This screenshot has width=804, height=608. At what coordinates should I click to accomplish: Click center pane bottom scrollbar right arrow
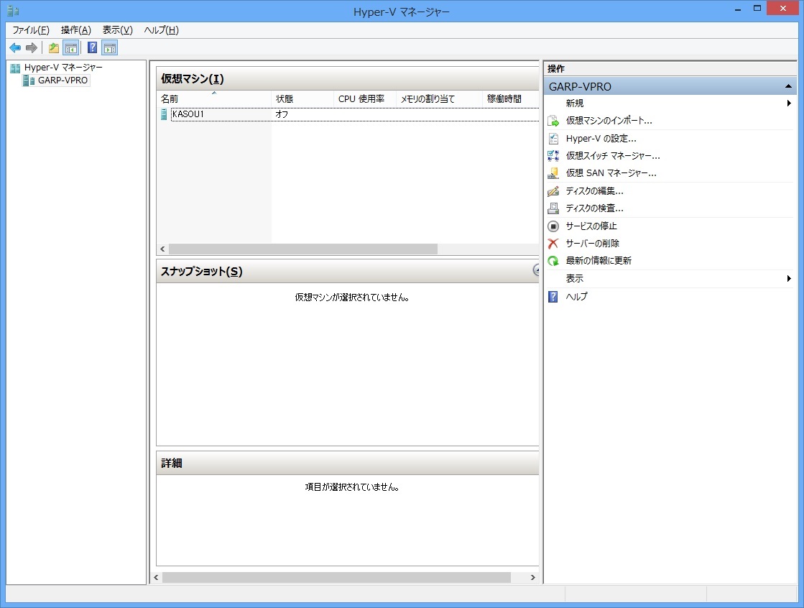[532, 578]
